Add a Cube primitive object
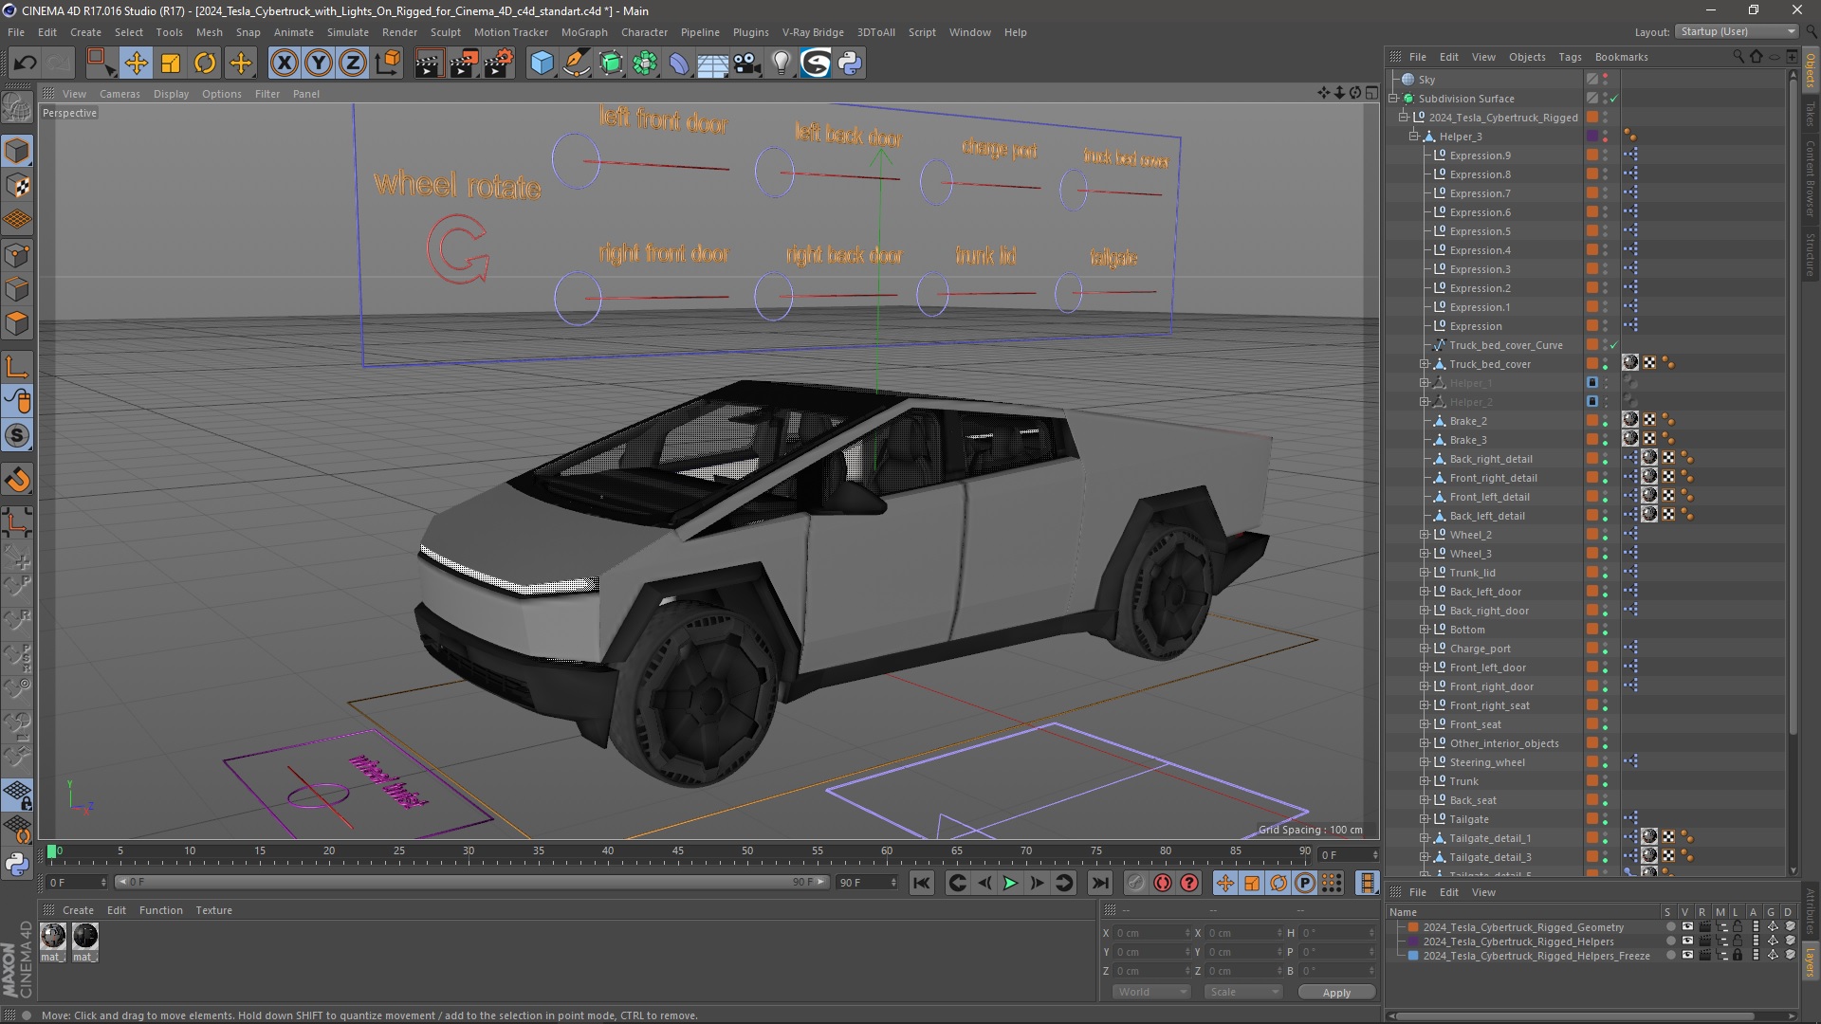 point(542,64)
